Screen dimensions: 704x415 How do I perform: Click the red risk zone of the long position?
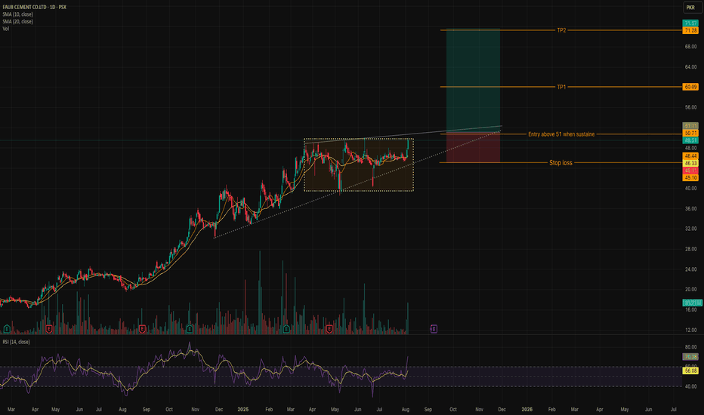[473, 148]
